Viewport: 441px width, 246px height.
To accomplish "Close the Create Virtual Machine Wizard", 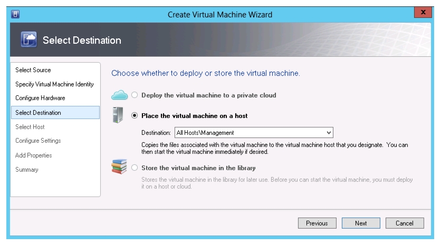I will (423, 12).
